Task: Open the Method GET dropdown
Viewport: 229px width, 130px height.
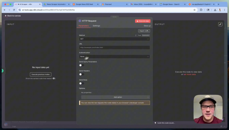Action: (x=114, y=39)
